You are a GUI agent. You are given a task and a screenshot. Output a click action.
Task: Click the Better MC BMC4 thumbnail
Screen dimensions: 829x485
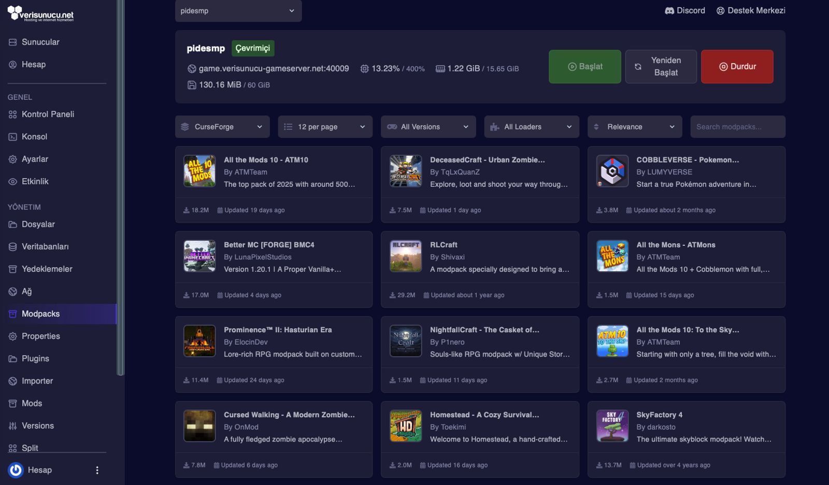199,256
